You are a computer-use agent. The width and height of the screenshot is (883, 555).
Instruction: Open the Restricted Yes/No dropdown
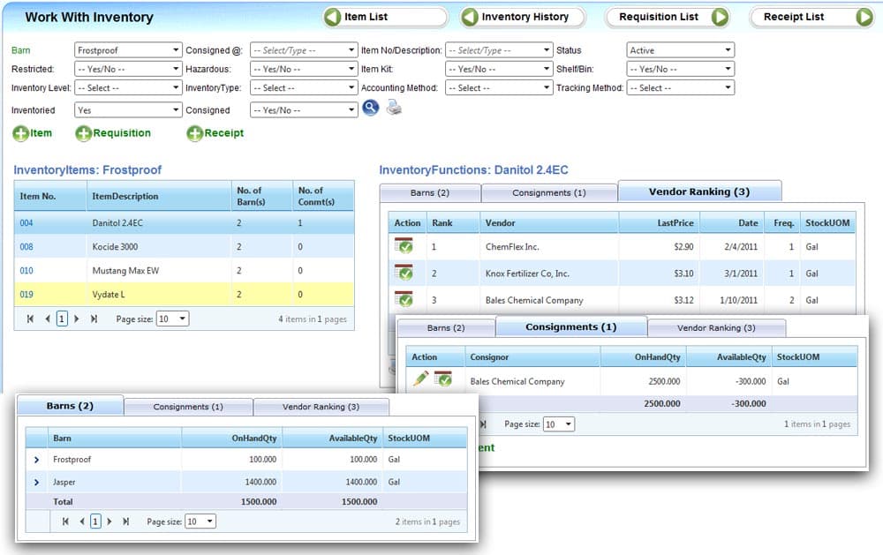[x=128, y=69]
